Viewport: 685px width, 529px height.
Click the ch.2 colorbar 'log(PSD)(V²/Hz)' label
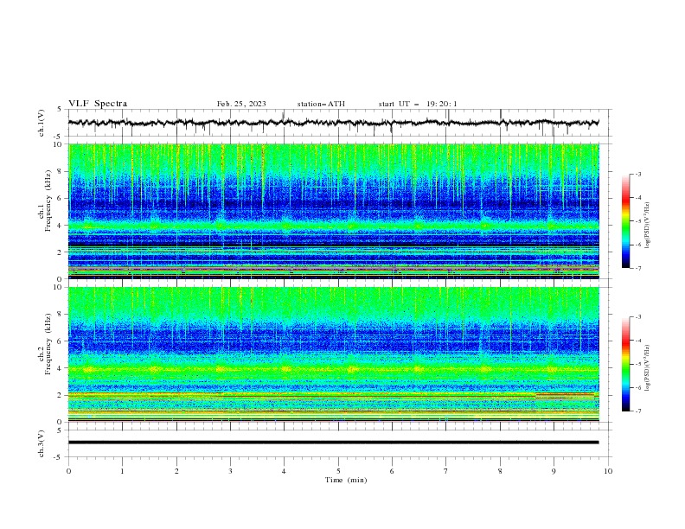click(x=647, y=368)
